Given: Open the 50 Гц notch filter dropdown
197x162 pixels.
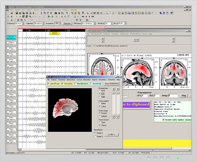Looking at the screenshot, I should pos(125,23).
